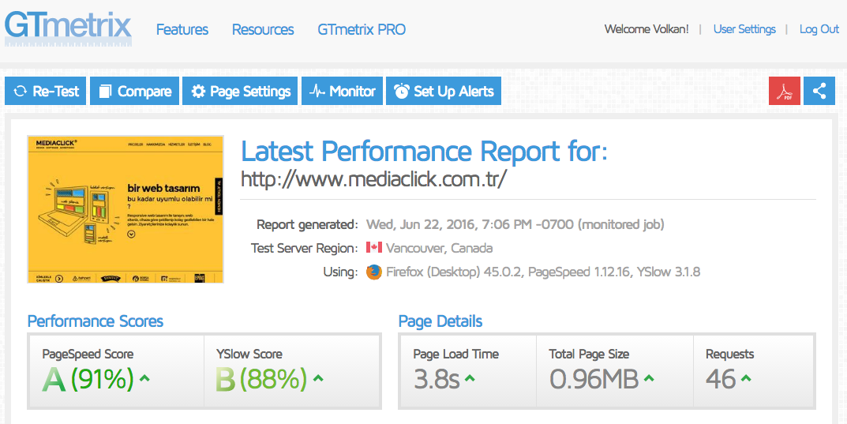Open Page Settings
847x424 pixels.
240,91
